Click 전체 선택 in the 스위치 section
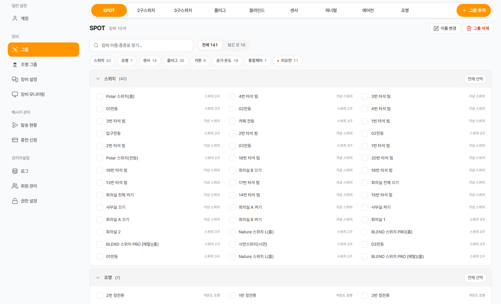This screenshot has height=304, width=501. pos(475,79)
